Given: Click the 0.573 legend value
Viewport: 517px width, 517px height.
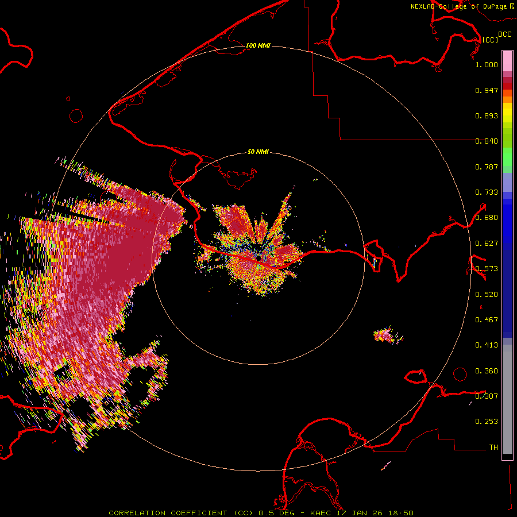Looking at the screenshot, I should tap(487, 269).
